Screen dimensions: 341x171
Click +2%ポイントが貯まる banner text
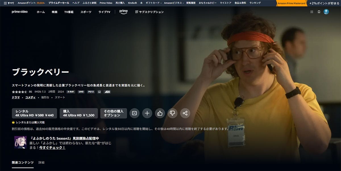pos(325,3)
